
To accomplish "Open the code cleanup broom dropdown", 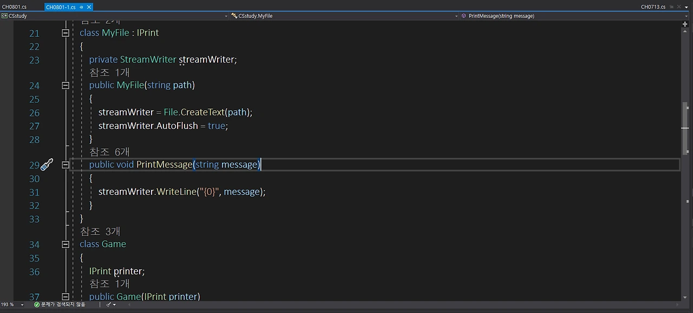I will (111, 304).
